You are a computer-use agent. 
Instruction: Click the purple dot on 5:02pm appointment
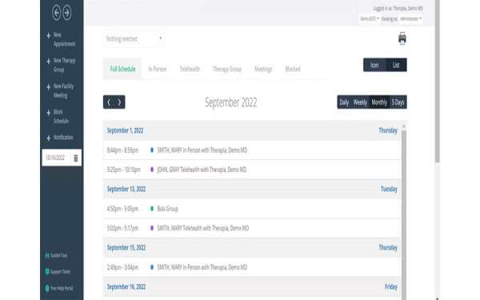pos(152,228)
